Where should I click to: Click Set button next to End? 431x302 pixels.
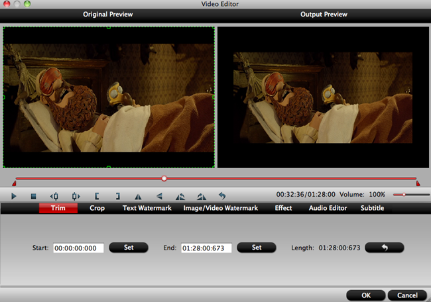pos(257,248)
